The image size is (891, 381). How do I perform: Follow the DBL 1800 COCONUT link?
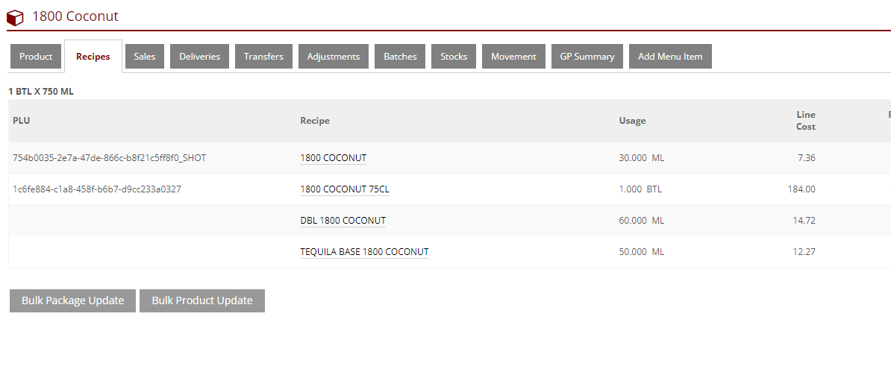343,221
